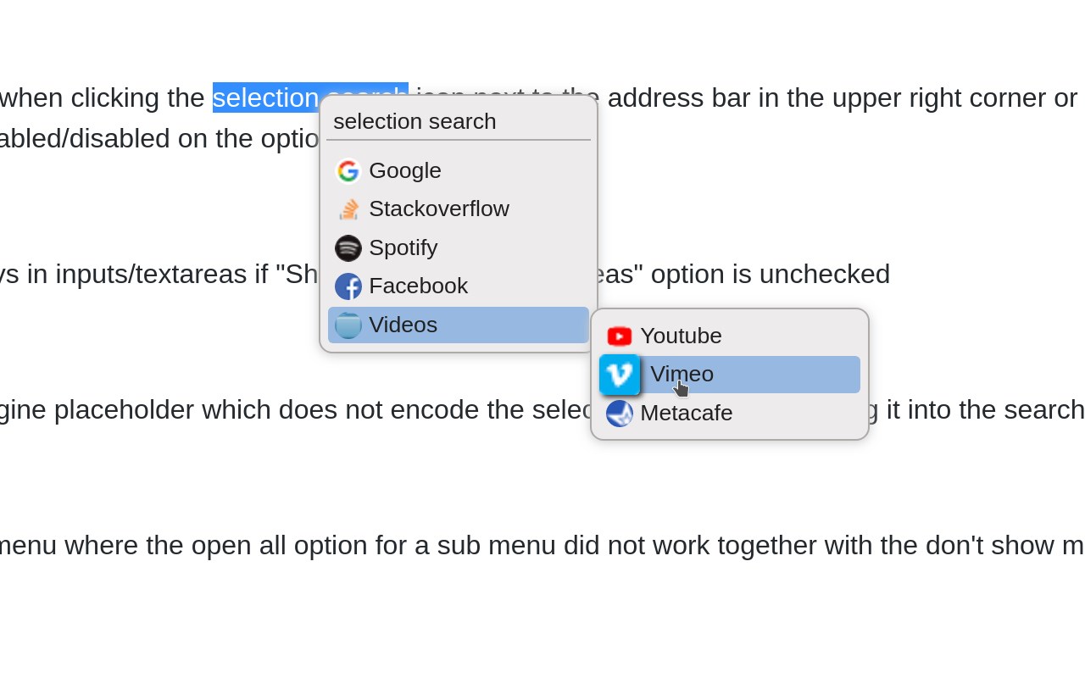This screenshot has width=1085, height=678.
Task: Click the Spotify logo icon
Action: [348, 248]
